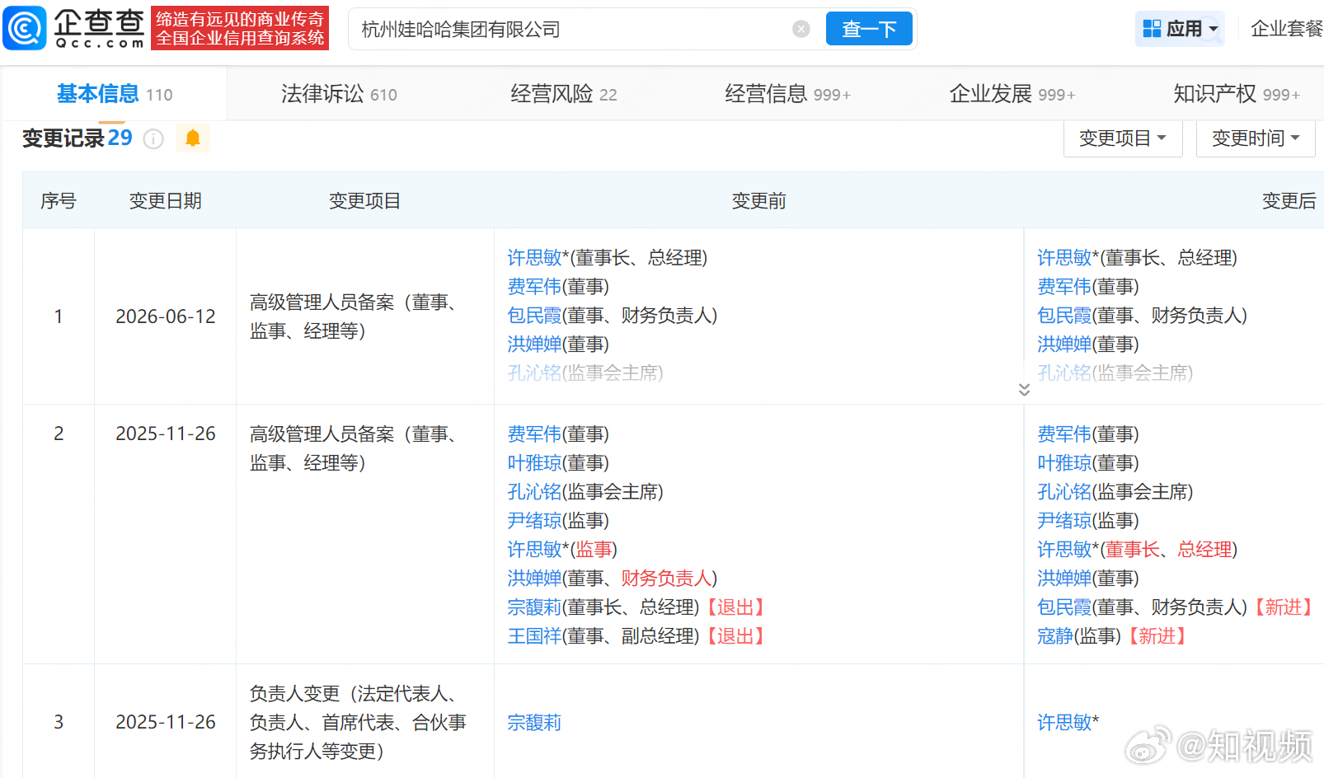The image size is (1324, 778).
Task: Open the 变更项目 filter dropdown
Action: (1123, 138)
